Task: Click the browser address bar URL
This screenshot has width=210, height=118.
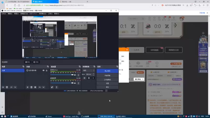Action: click(64, 5)
